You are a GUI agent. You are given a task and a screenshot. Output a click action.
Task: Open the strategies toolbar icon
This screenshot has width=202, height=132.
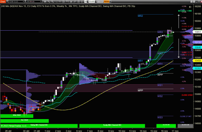(x=71, y=2)
